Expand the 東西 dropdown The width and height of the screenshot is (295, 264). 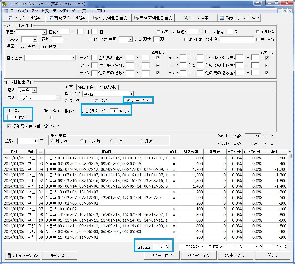click(x=44, y=32)
